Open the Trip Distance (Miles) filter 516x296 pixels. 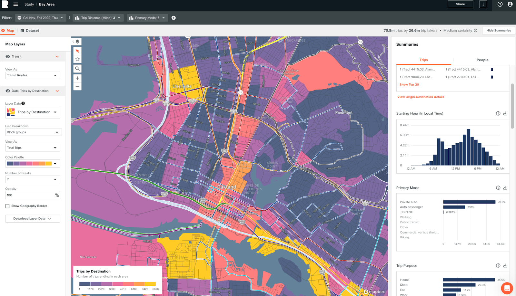tap(98, 18)
